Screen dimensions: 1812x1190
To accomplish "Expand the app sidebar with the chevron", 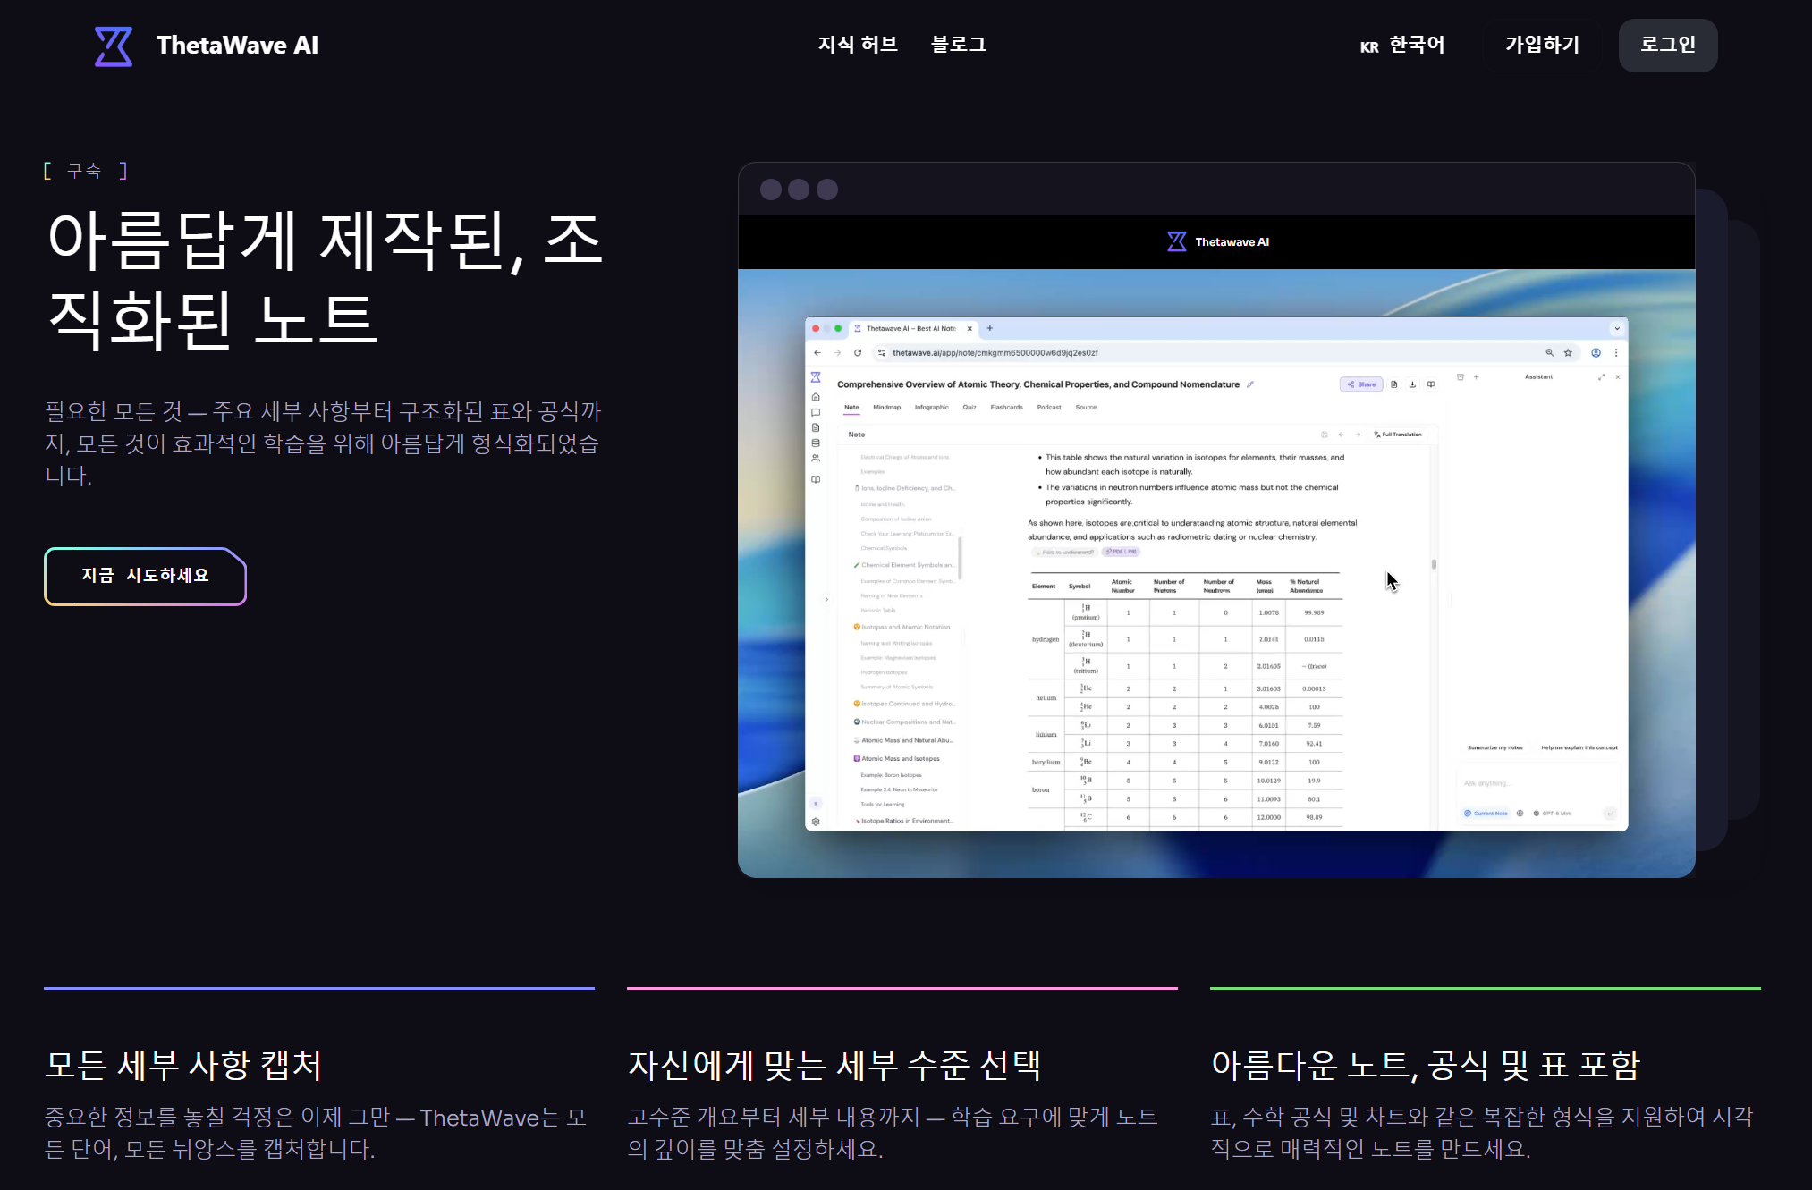I will point(827,600).
